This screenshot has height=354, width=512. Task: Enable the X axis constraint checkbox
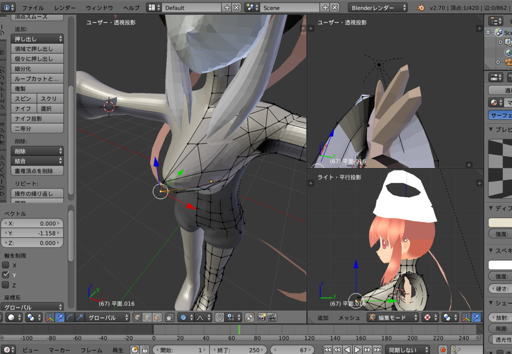coord(6,265)
